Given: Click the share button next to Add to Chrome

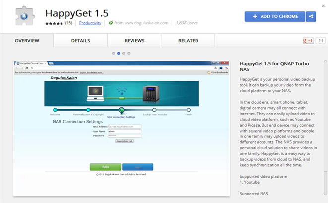Looking at the screenshot, I should tap(311, 16).
